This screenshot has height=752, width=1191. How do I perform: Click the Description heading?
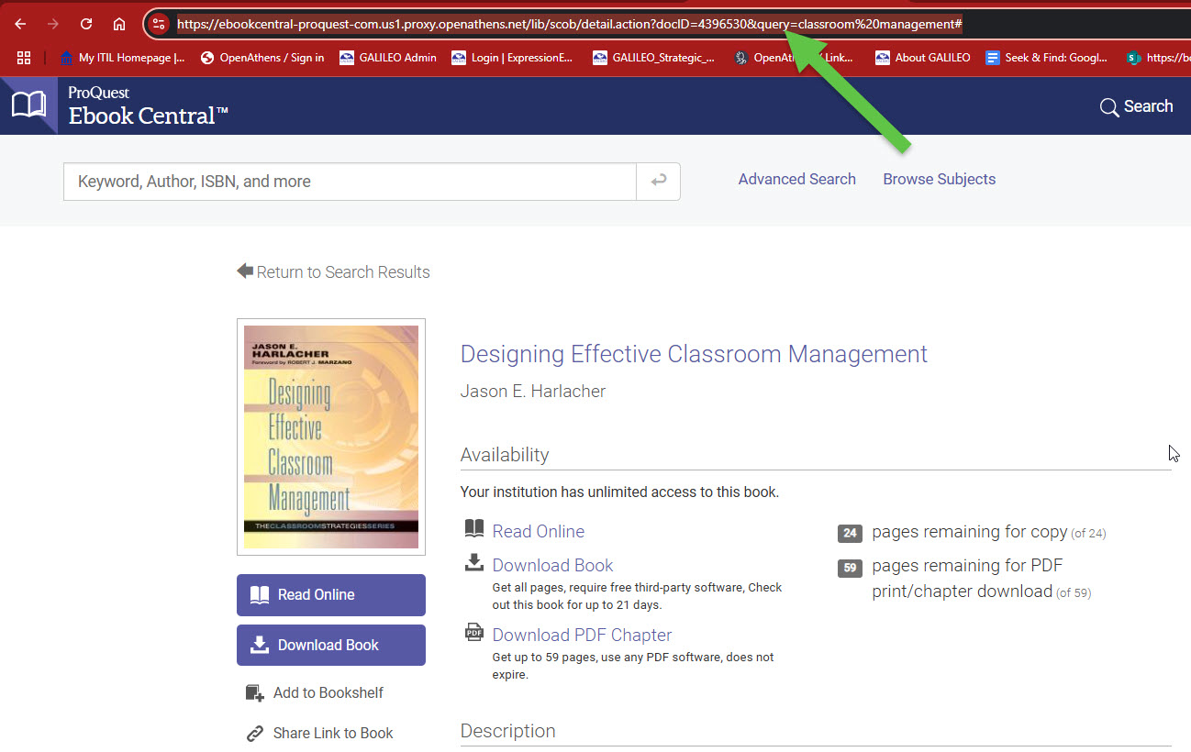pyautogui.click(x=507, y=731)
